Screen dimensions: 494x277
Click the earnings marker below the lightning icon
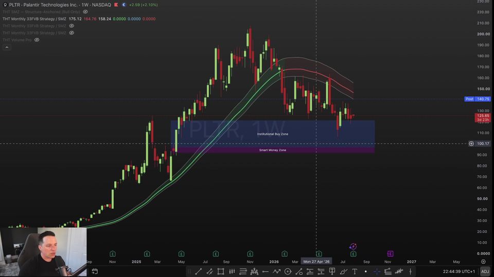pyautogui.click(x=353, y=254)
